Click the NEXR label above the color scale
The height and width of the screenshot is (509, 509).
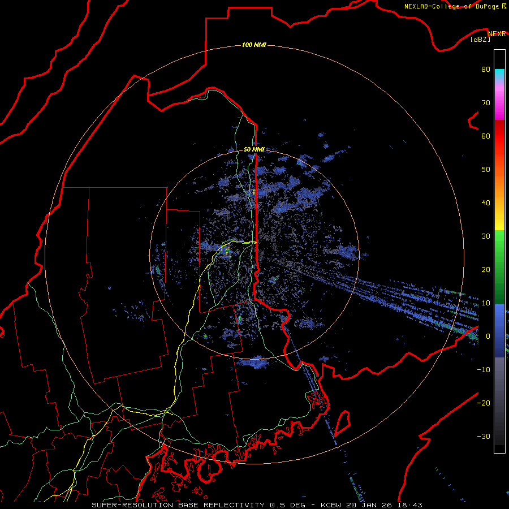tap(497, 34)
